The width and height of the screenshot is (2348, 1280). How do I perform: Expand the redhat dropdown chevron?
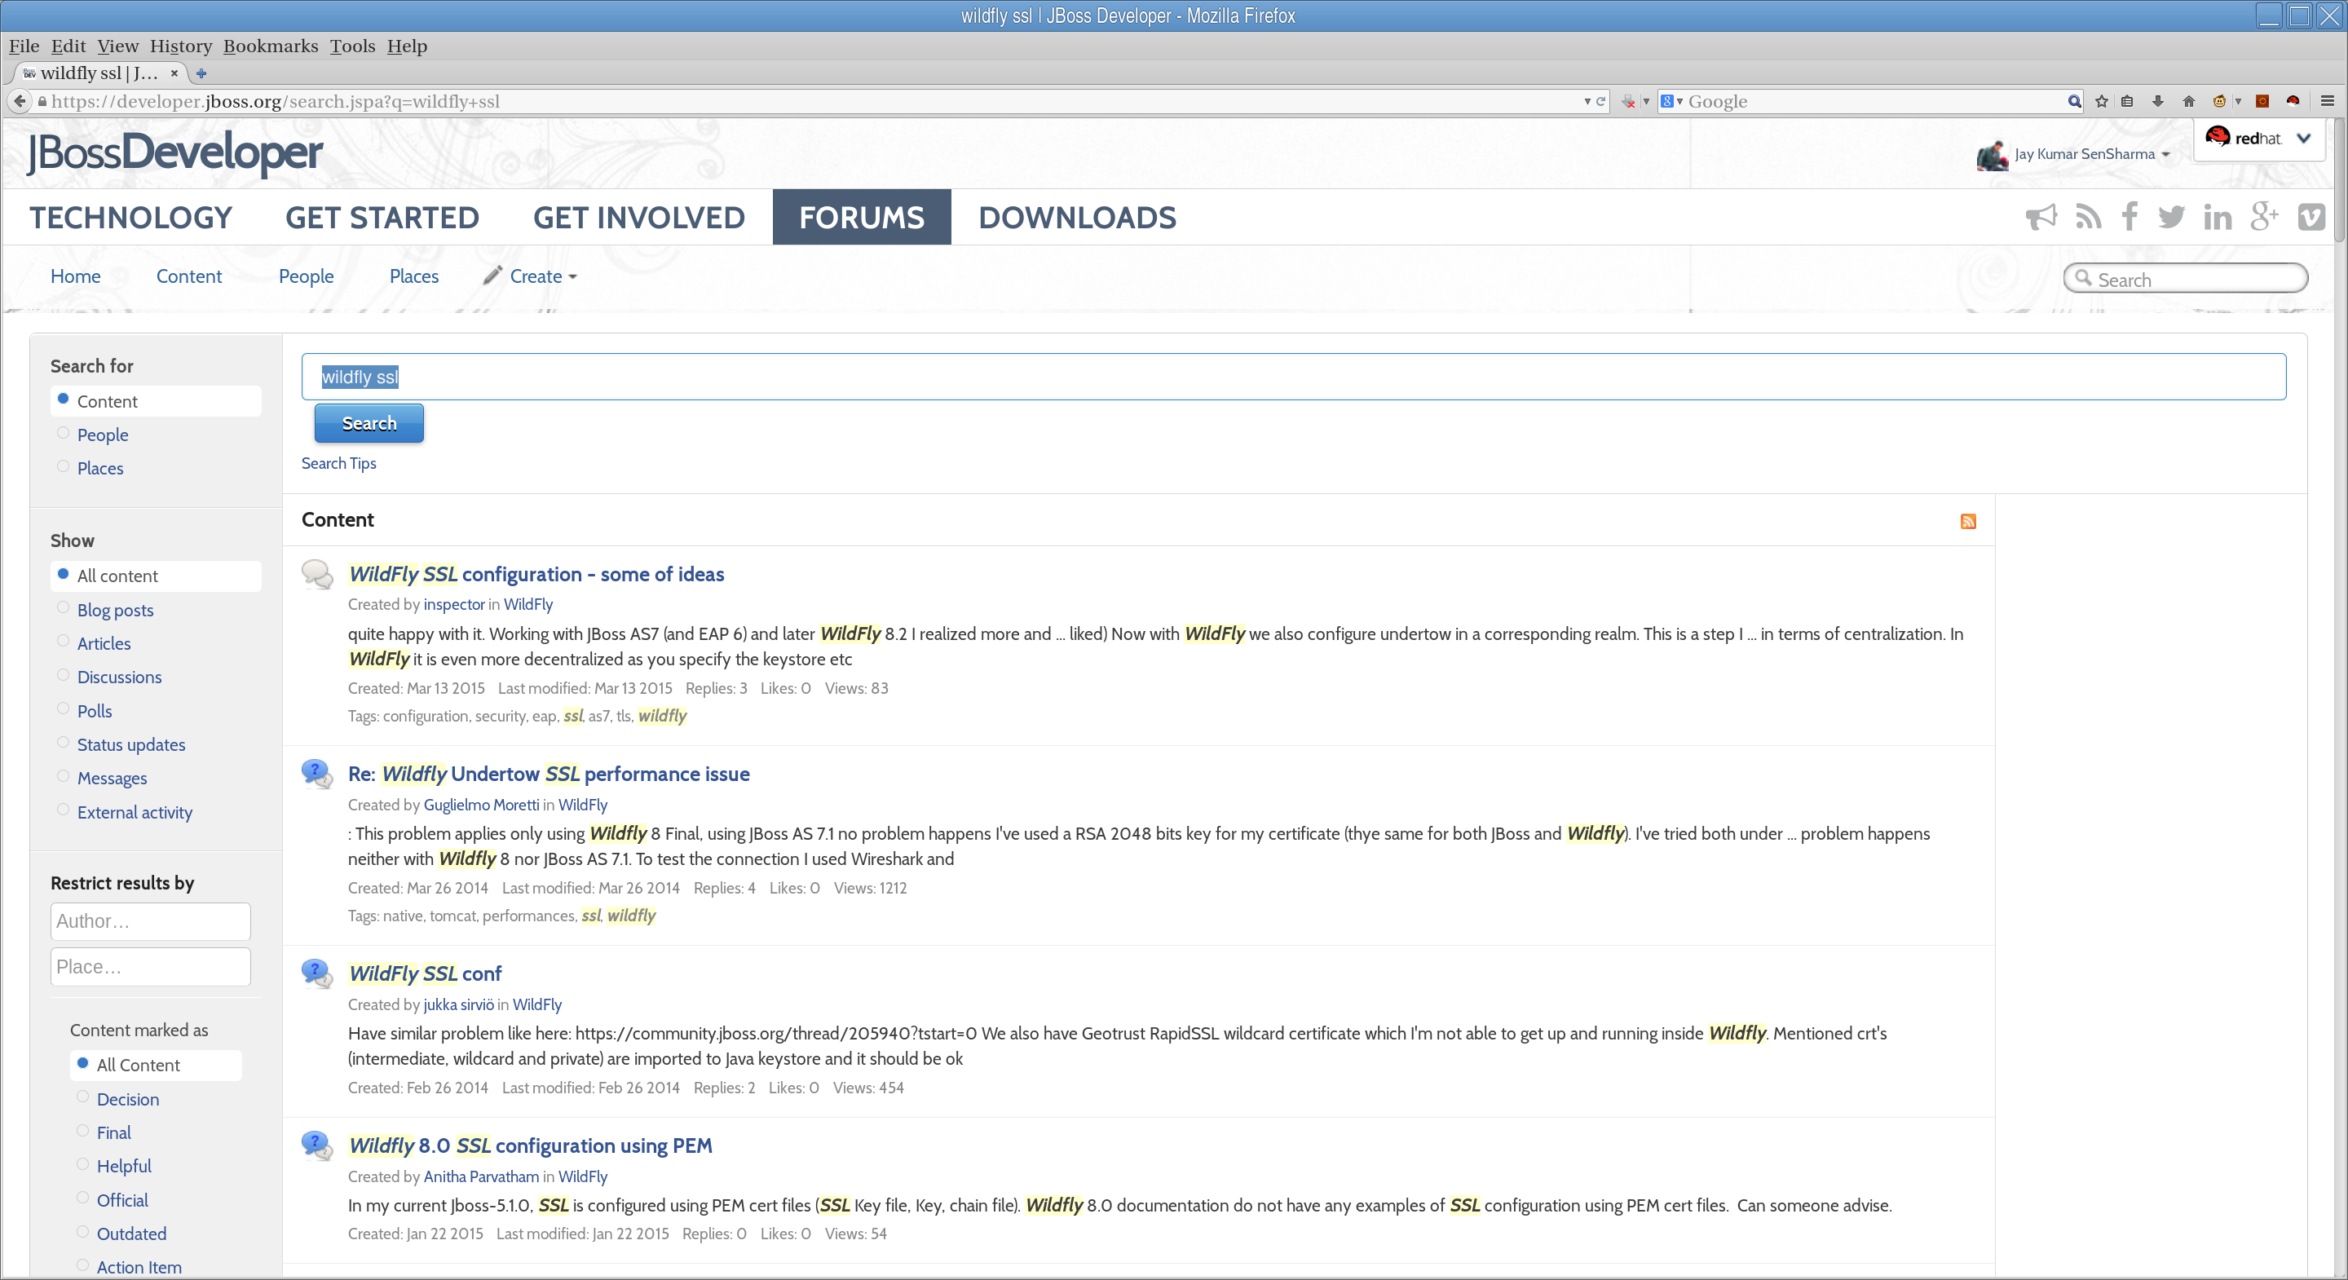2304,139
